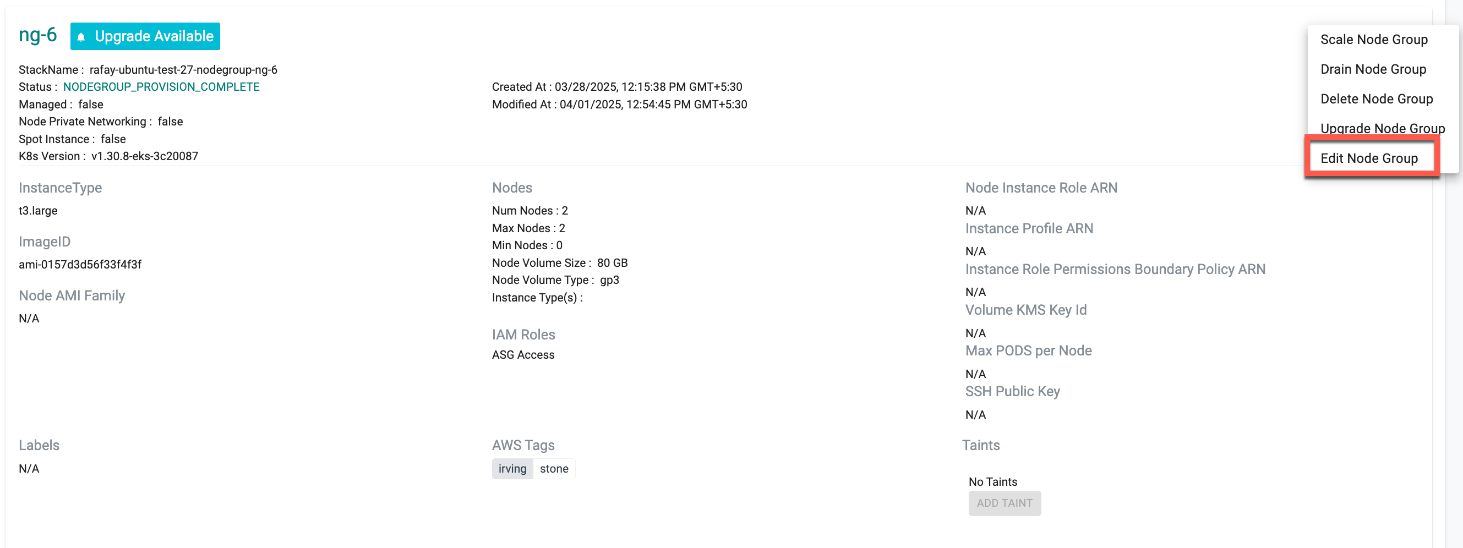The image size is (1463, 548).
Task: Click the SSH Public Key heading
Action: [x=1013, y=391]
